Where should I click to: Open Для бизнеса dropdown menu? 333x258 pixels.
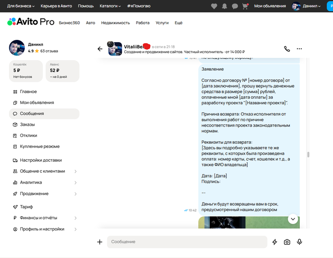pyautogui.click(x=21, y=6)
